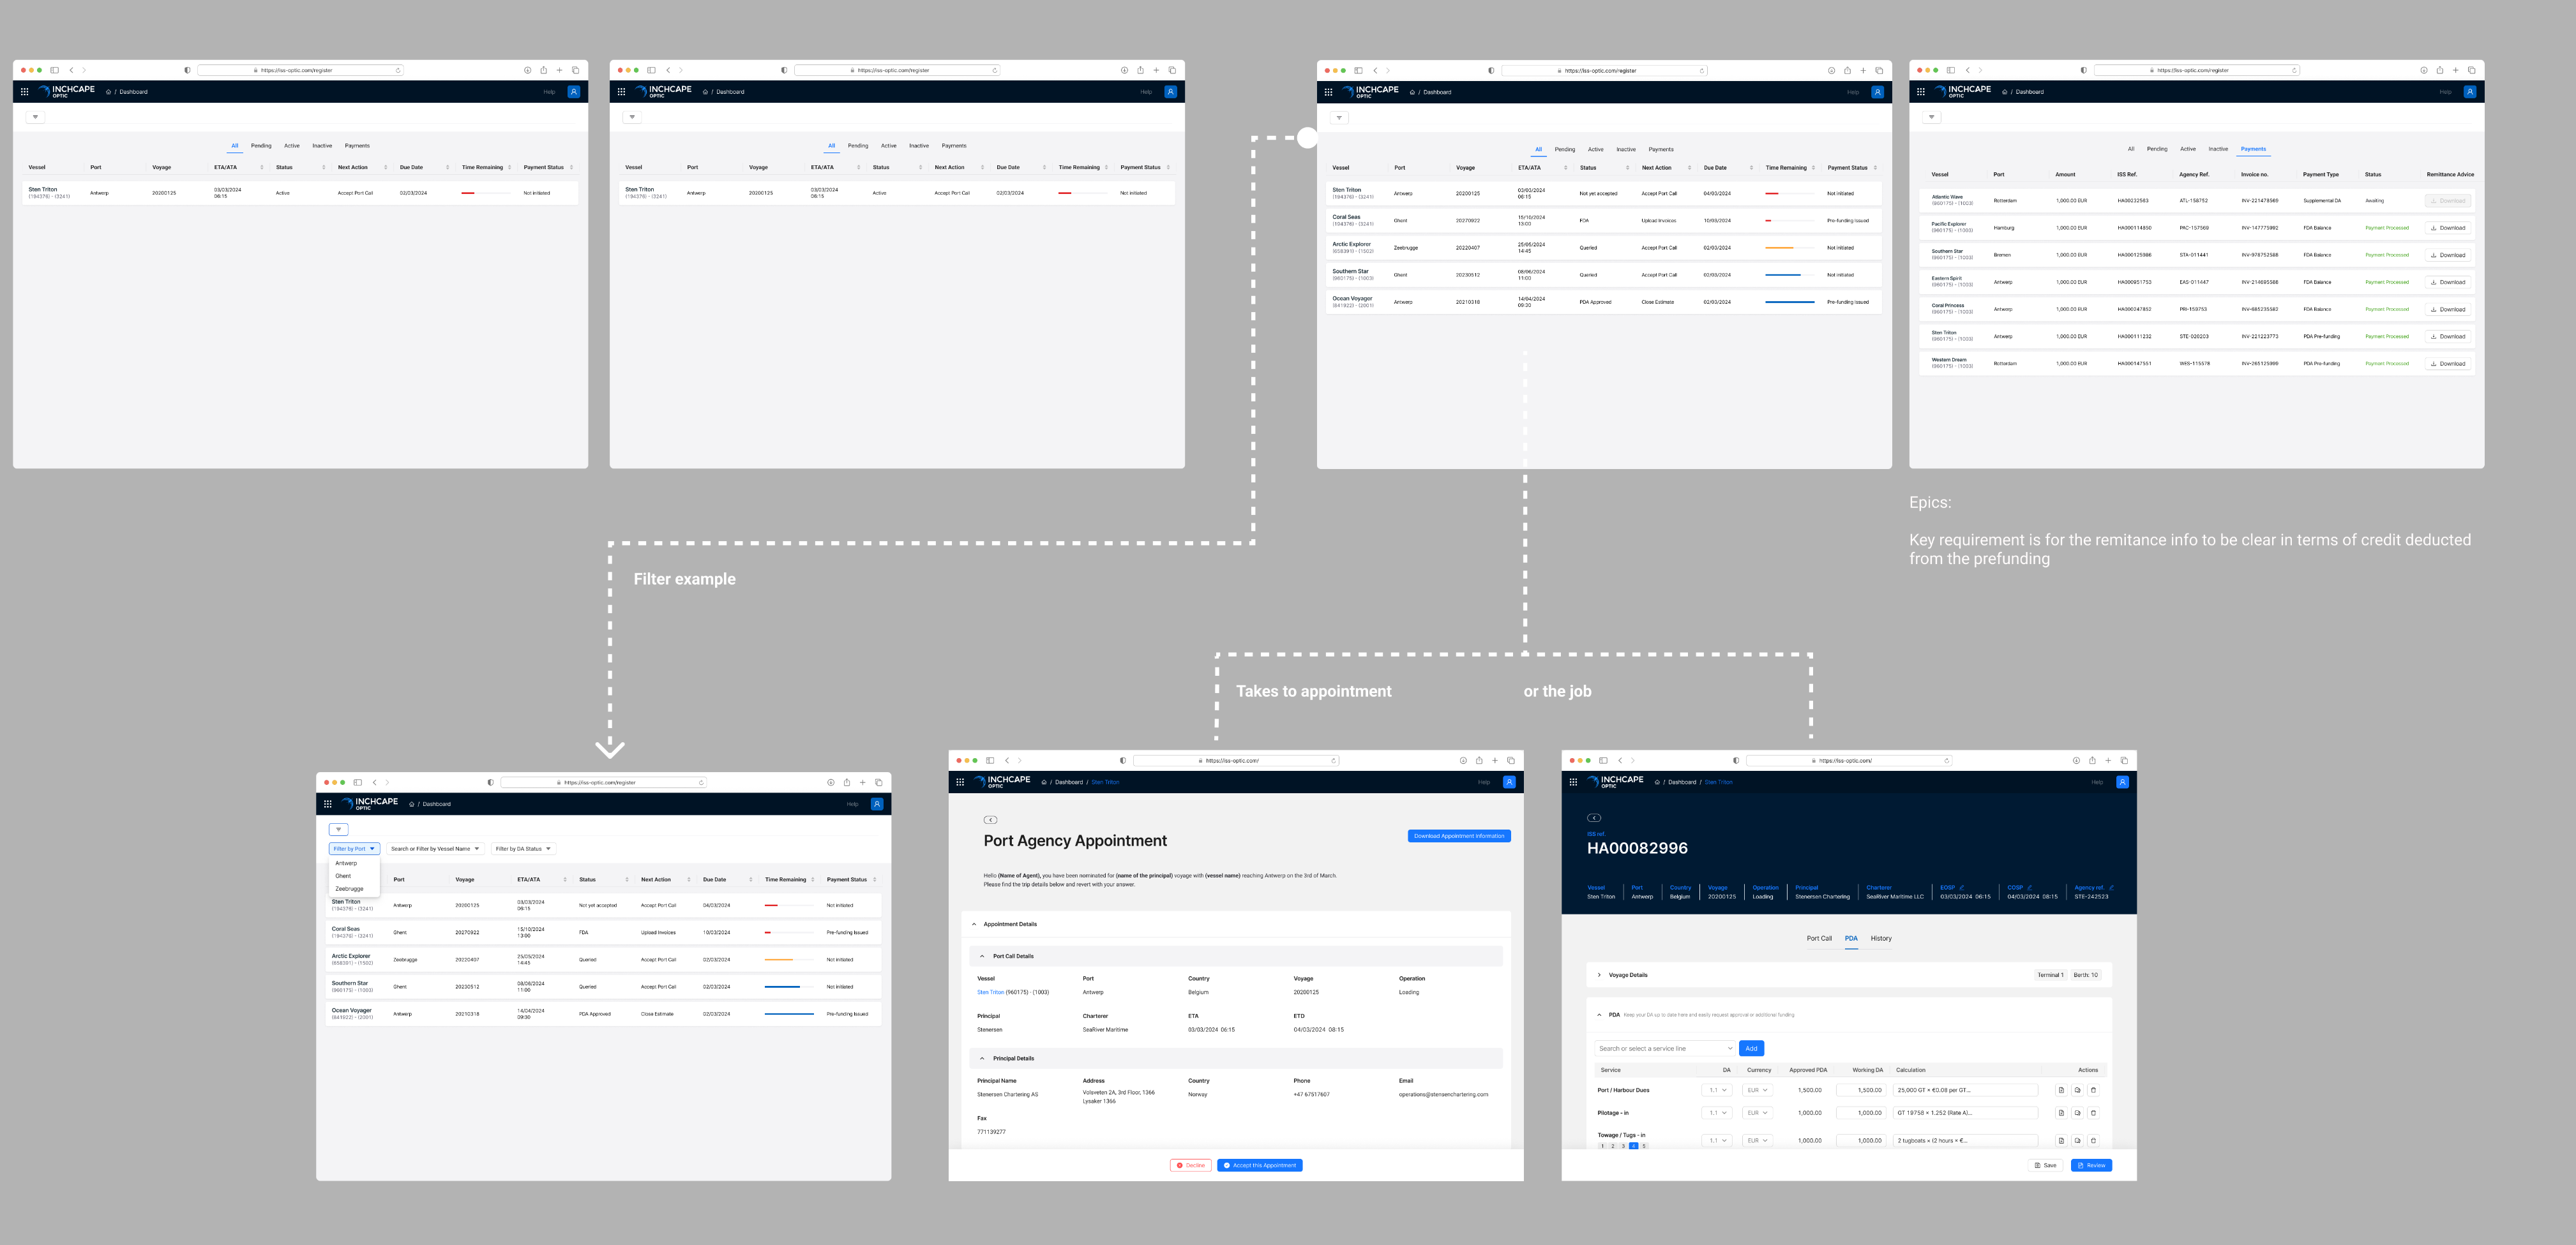Expand Voyage Details section
This screenshot has height=1245, width=2576.
[x=1599, y=975]
